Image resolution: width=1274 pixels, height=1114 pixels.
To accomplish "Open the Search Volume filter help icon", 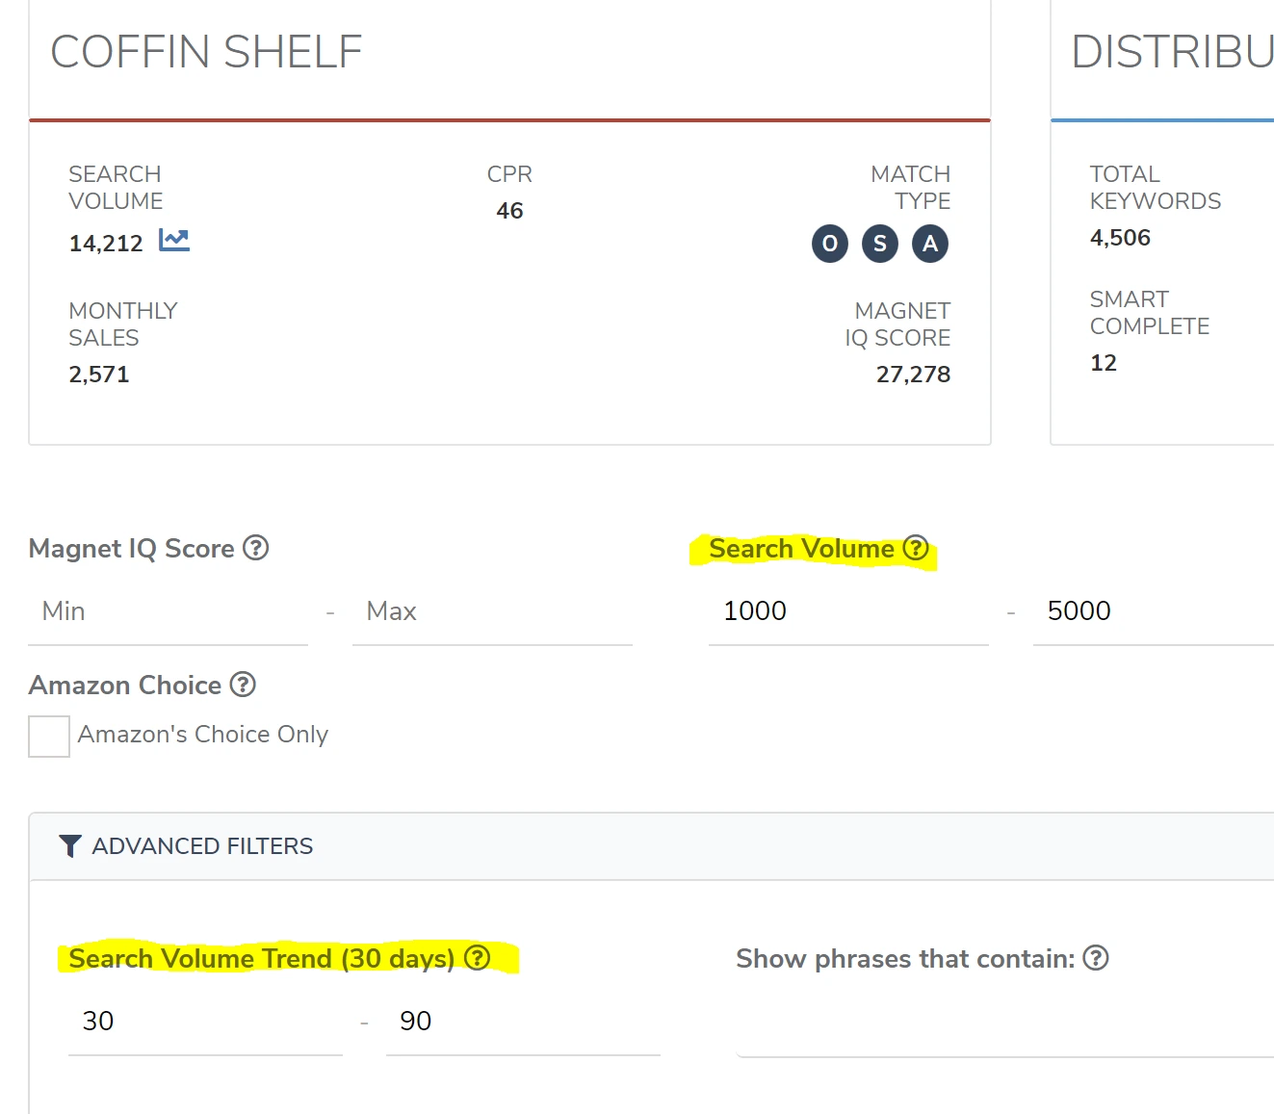I will (x=916, y=548).
